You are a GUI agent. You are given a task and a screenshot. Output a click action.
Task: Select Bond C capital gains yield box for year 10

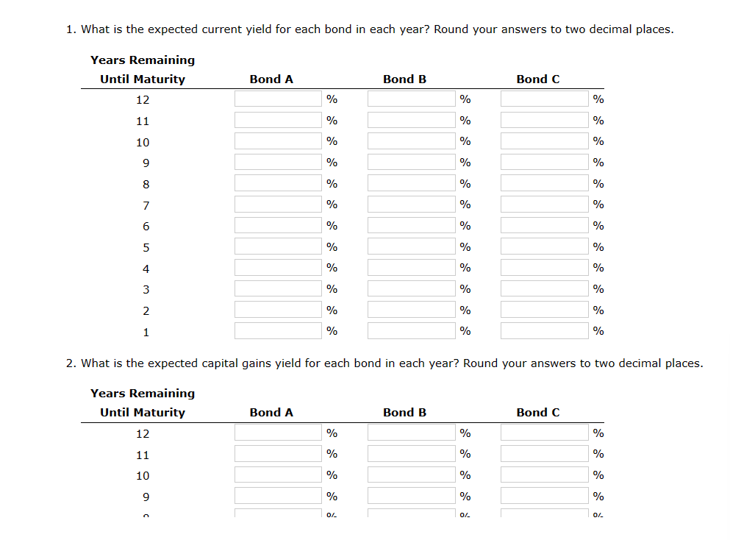[543, 474]
